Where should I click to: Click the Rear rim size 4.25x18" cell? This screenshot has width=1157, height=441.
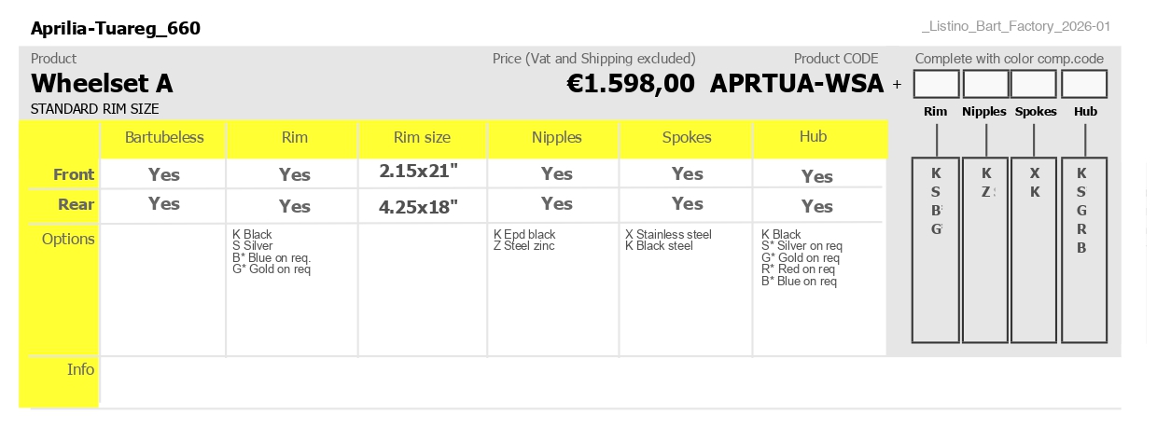(x=419, y=207)
